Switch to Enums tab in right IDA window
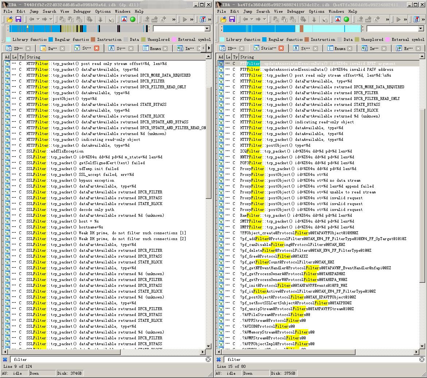Image resolution: width=427 pixels, height=378 pixels. coord(340,49)
